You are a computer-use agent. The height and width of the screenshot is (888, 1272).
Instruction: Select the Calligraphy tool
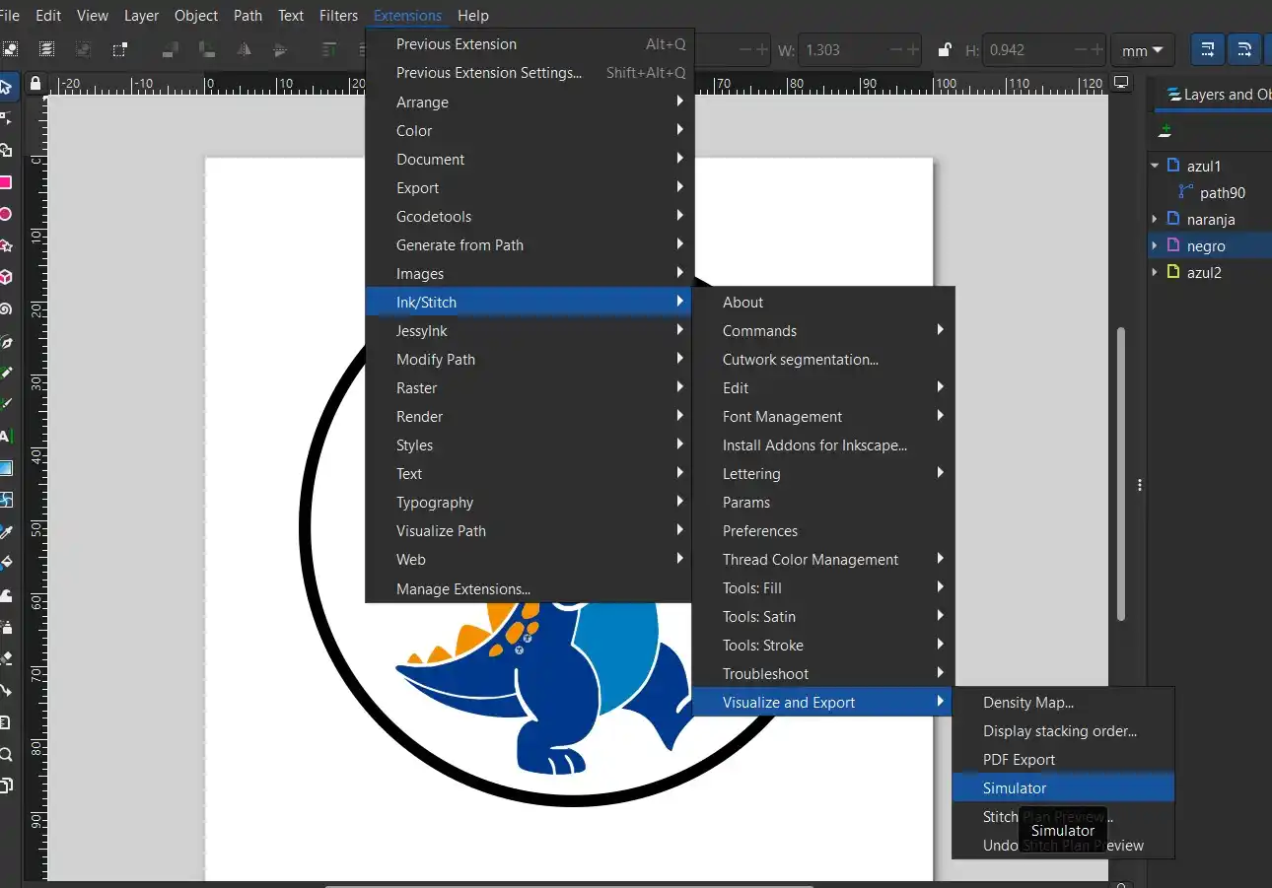point(5,404)
